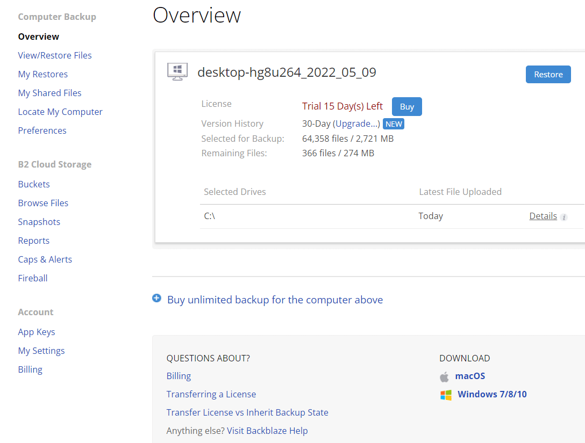Click the 64,358 files / 2,721 MB value
The height and width of the screenshot is (443, 585).
click(348, 139)
